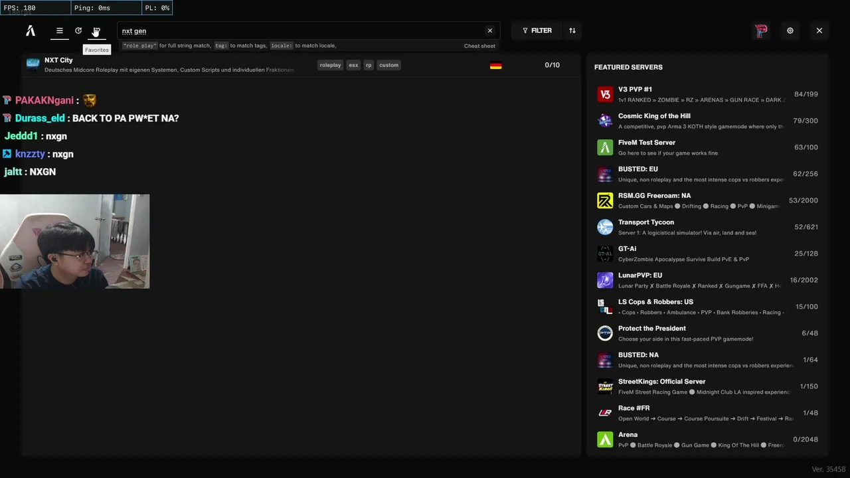Click the 53/2000 player count
The height and width of the screenshot is (478, 850).
click(804, 200)
